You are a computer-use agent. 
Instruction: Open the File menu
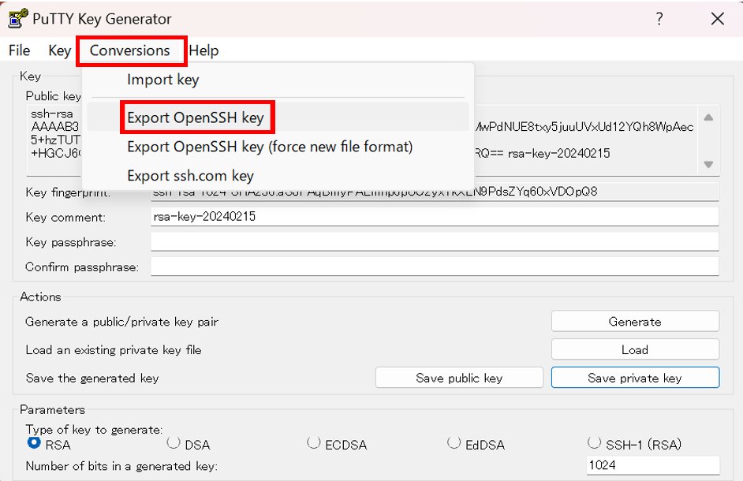18,50
